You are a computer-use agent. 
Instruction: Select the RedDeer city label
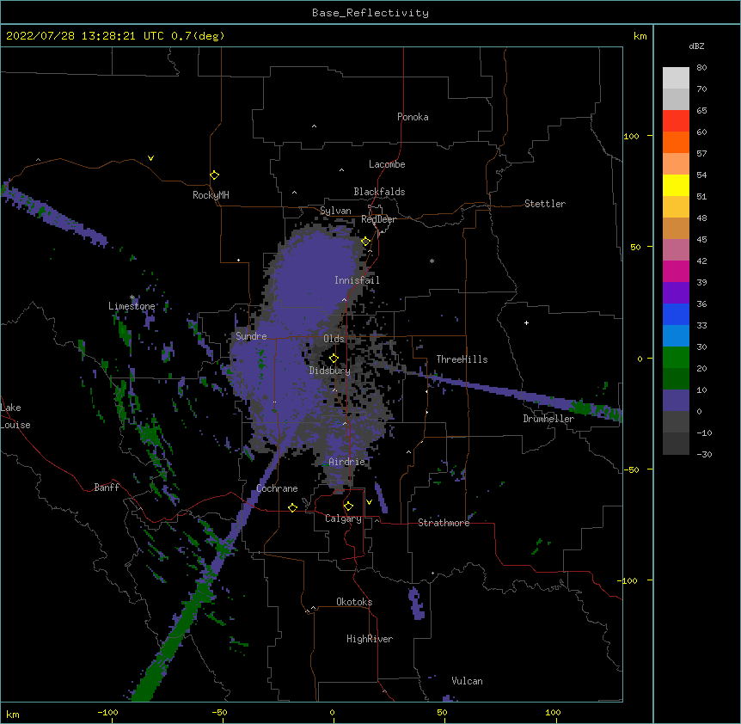point(378,219)
